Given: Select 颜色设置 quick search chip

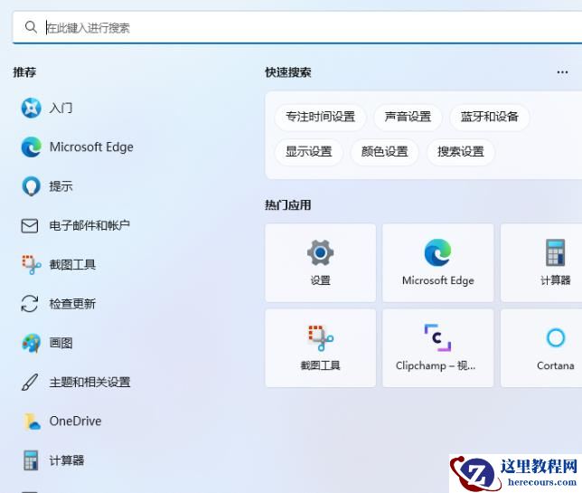Looking at the screenshot, I should (x=385, y=152).
